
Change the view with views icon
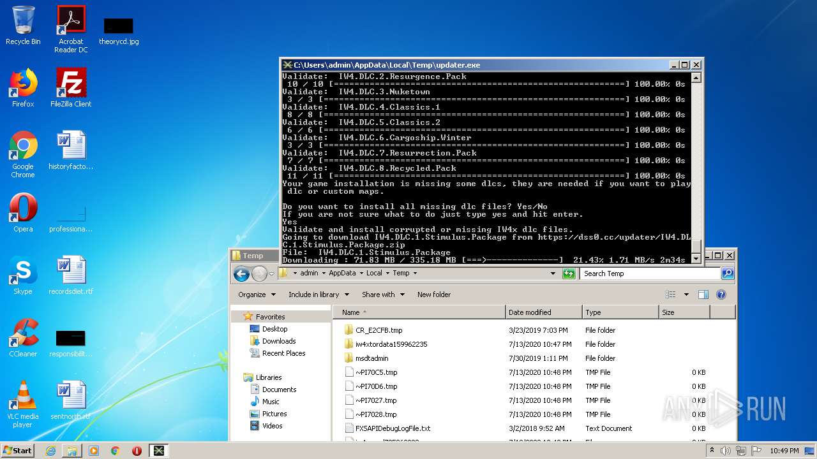pyautogui.click(x=670, y=295)
